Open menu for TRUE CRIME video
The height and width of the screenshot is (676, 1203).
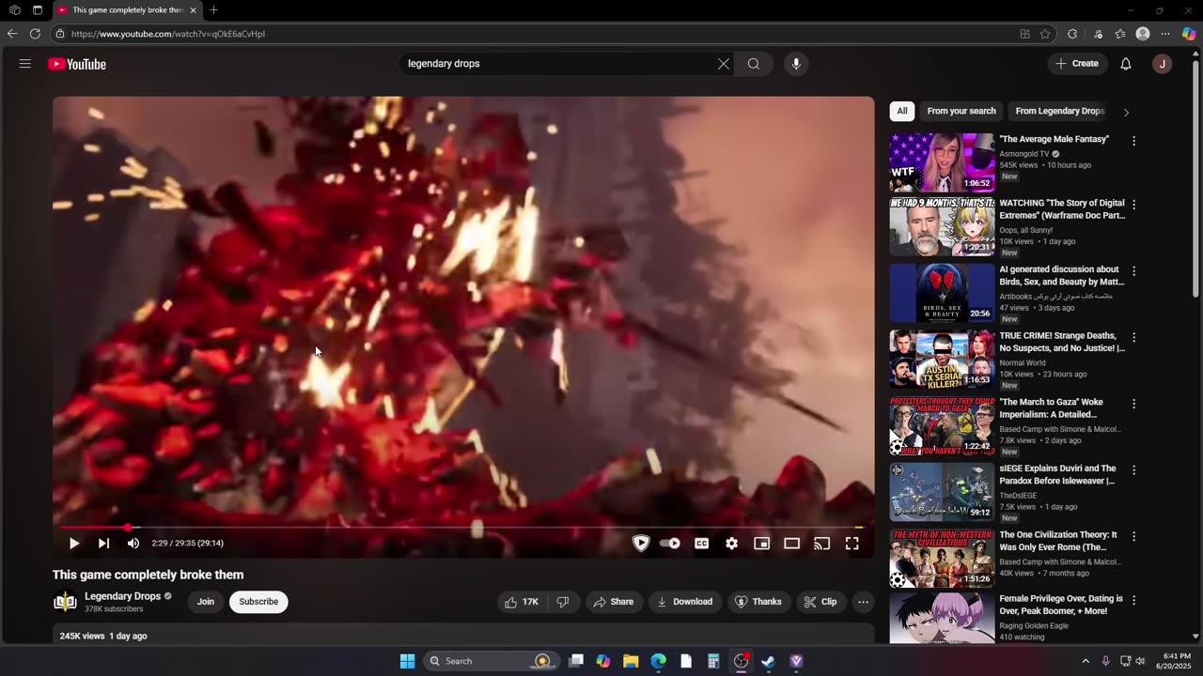pyautogui.click(x=1134, y=337)
